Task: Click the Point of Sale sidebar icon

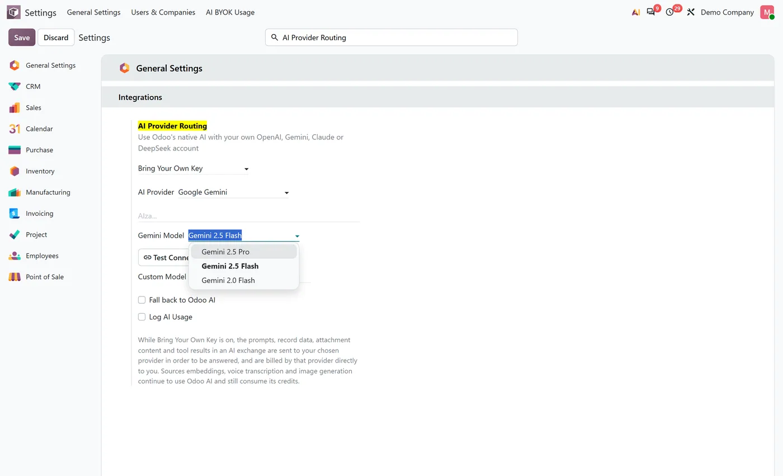Action: [15, 277]
